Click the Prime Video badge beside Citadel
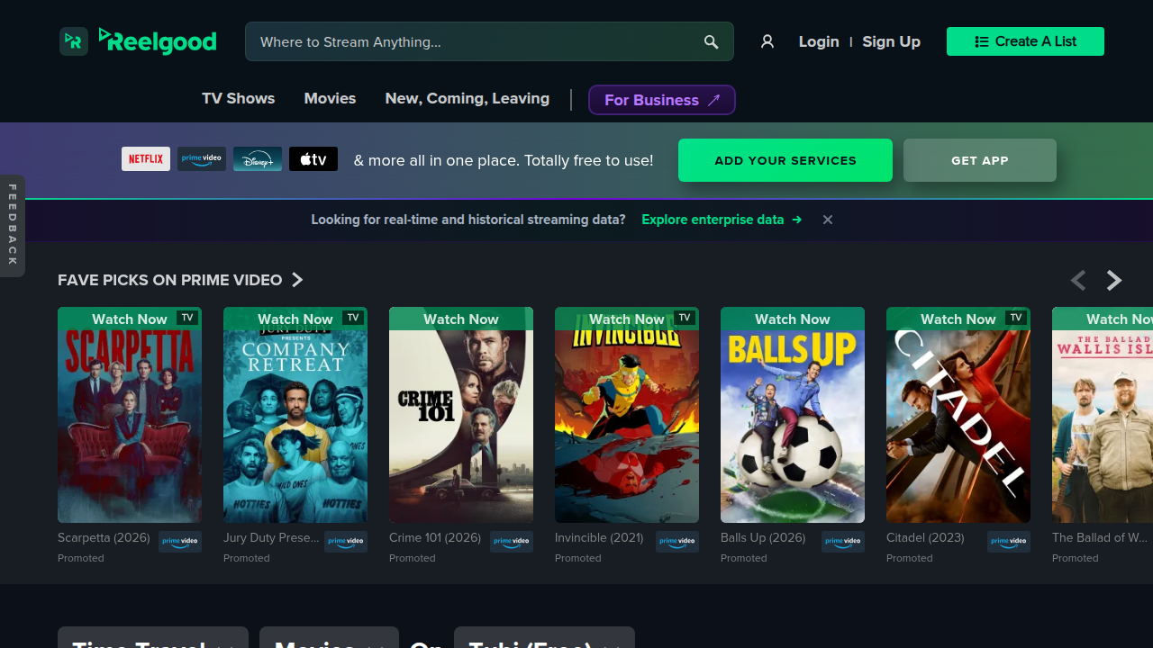This screenshot has width=1153, height=648. 1009,542
